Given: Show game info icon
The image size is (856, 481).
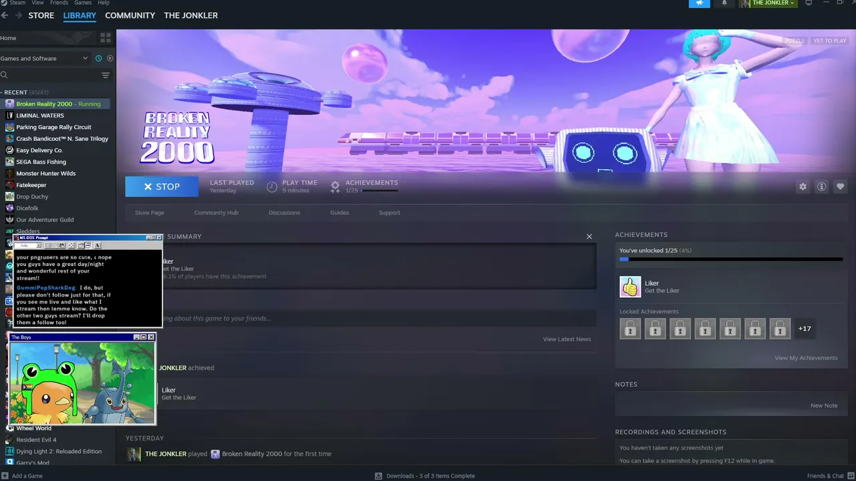Looking at the screenshot, I should 822,187.
